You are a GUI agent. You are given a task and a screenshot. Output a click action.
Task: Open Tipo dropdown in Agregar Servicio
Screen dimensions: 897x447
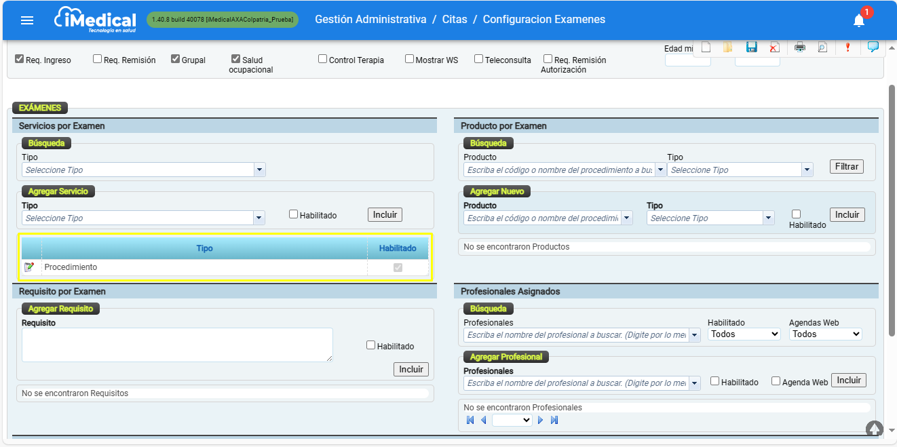coord(259,218)
